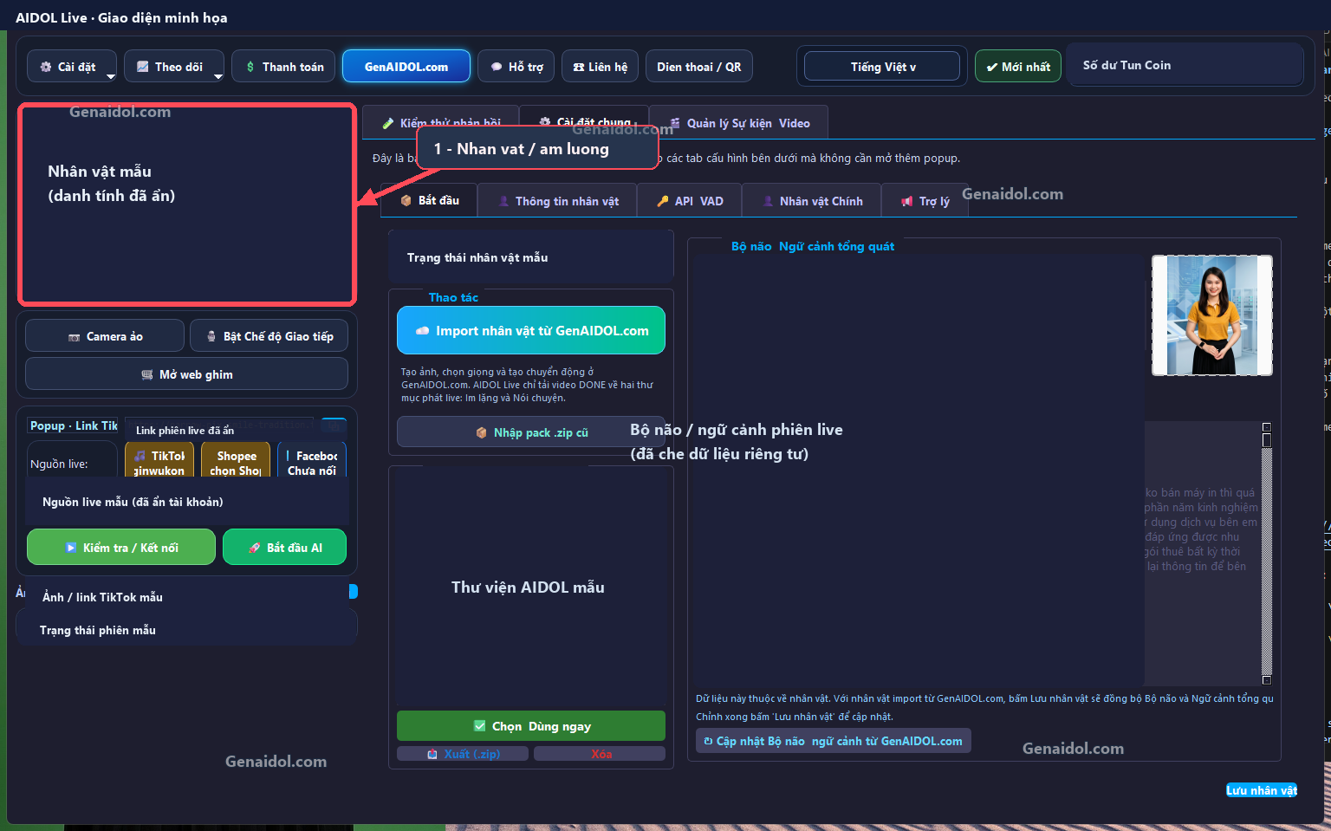Open the Cài đặt chung tab

pyautogui.click(x=583, y=122)
